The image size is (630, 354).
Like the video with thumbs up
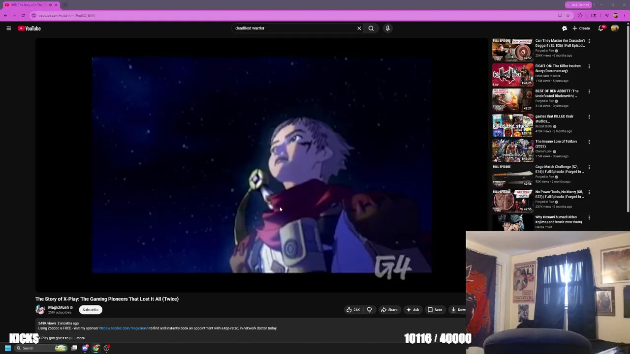point(353,310)
